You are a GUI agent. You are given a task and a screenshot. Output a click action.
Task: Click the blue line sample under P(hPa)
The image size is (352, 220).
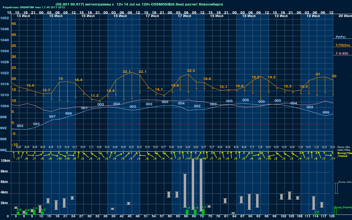coord(342,39)
